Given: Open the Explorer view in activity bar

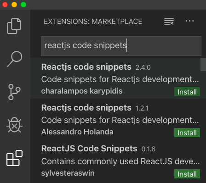Looking at the screenshot, I should 14,26.
